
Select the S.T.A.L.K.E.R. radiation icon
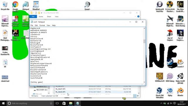click(170, 6)
